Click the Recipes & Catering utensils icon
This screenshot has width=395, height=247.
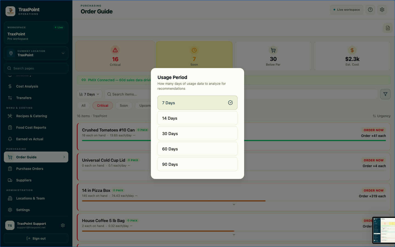(x=10, y=116)
